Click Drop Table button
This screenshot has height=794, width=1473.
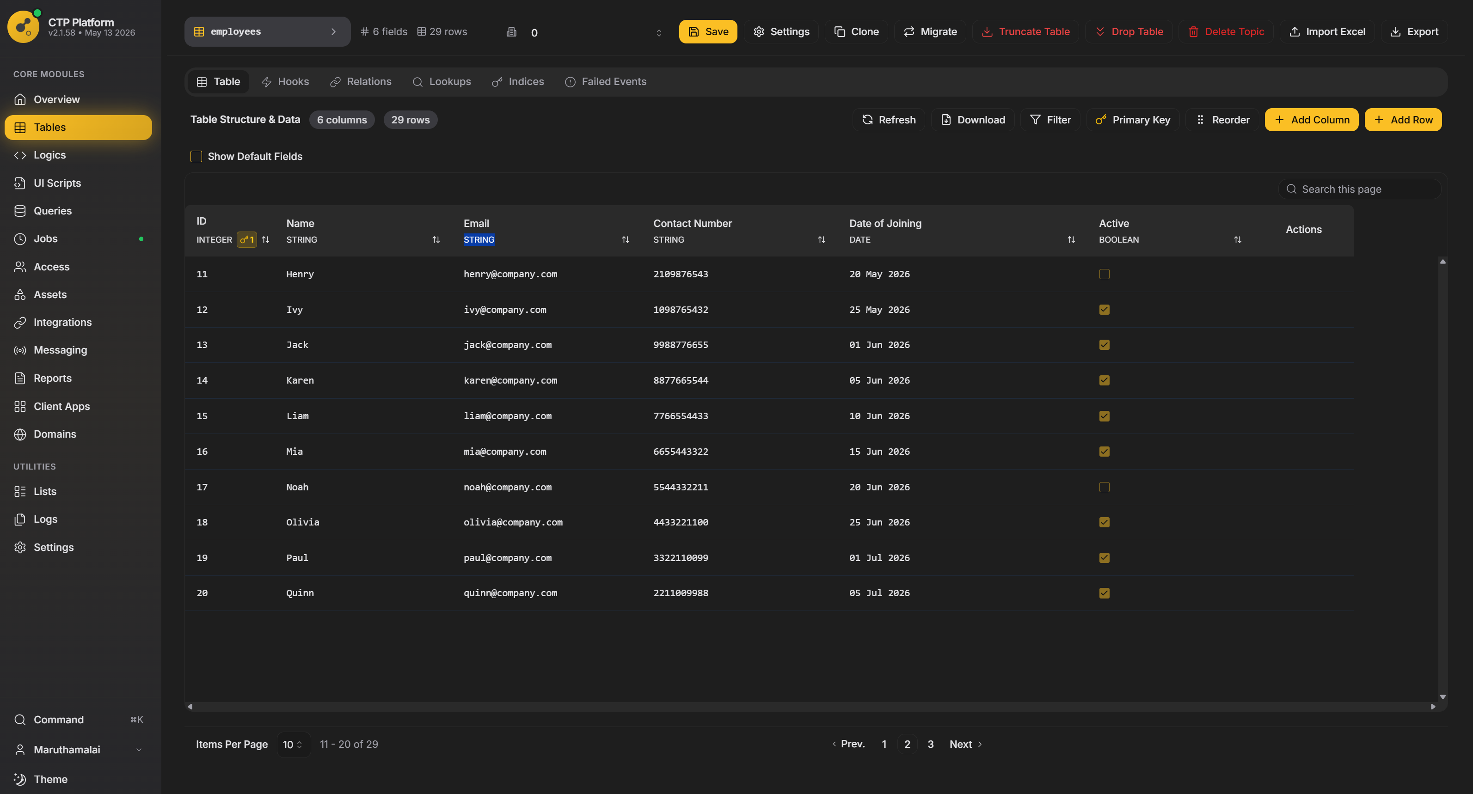pos(1129,31)
